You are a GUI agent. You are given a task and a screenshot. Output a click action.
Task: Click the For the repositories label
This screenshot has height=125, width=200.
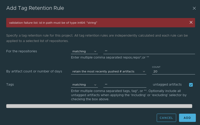(22, 51)
